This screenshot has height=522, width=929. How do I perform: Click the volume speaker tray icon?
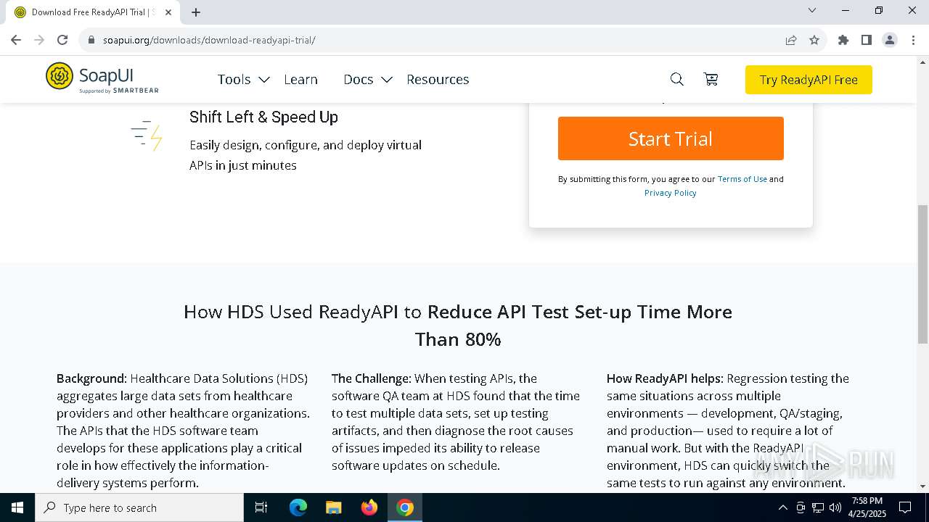click(835, 507)
